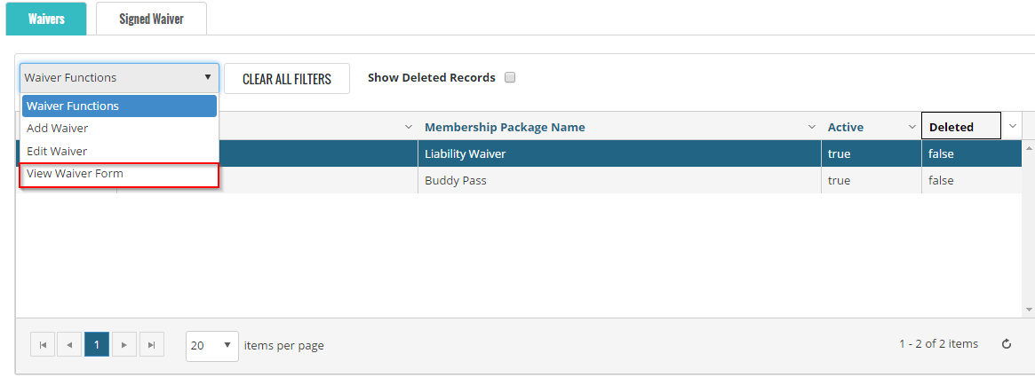Switch to Signed Waiver tab
Viewport: 1035px width, 377px height.
click(x=151, y=19)
